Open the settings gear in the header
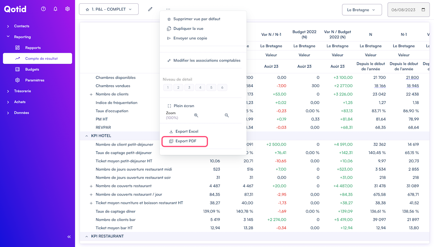 (x=67, y=9)
